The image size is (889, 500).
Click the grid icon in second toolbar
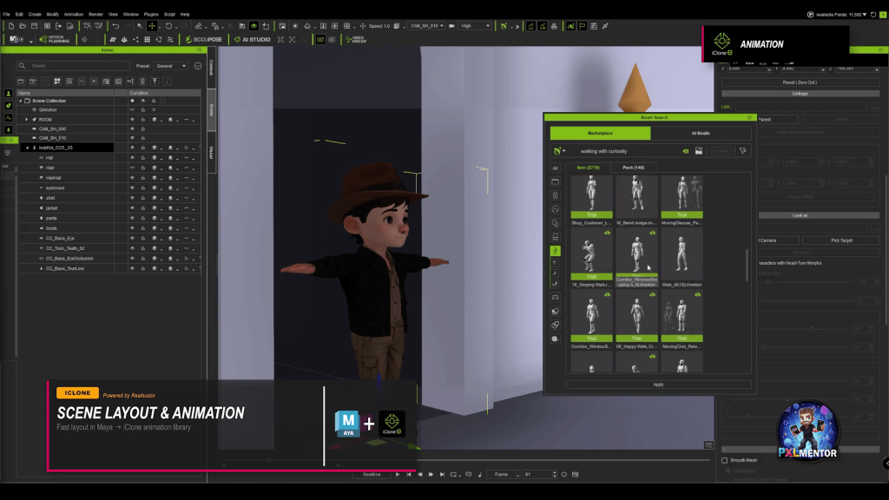point(148,40)
